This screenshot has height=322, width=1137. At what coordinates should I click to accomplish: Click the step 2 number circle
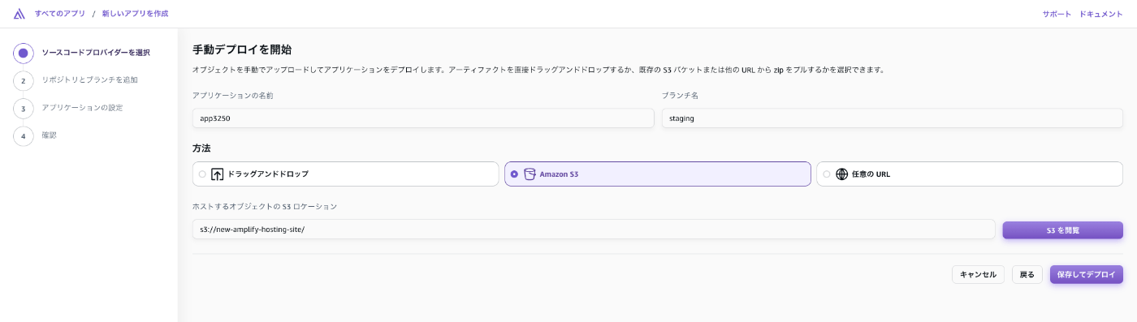coord(24,80)
